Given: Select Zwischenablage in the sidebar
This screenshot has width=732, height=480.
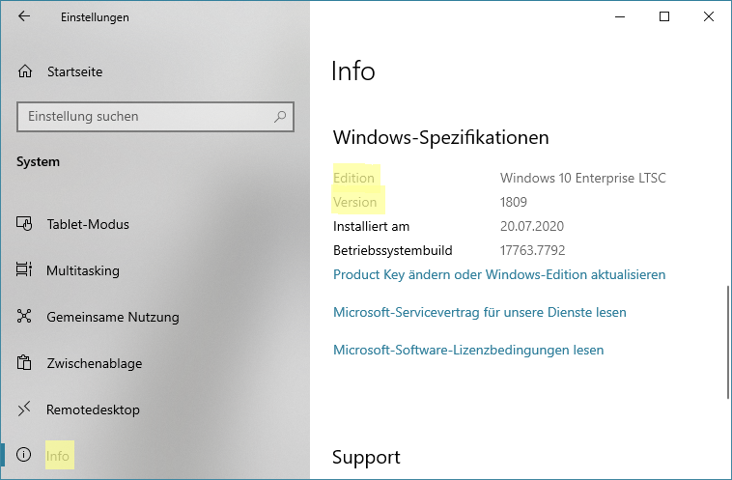Looking at the screenshot, I should click(95, 363).
